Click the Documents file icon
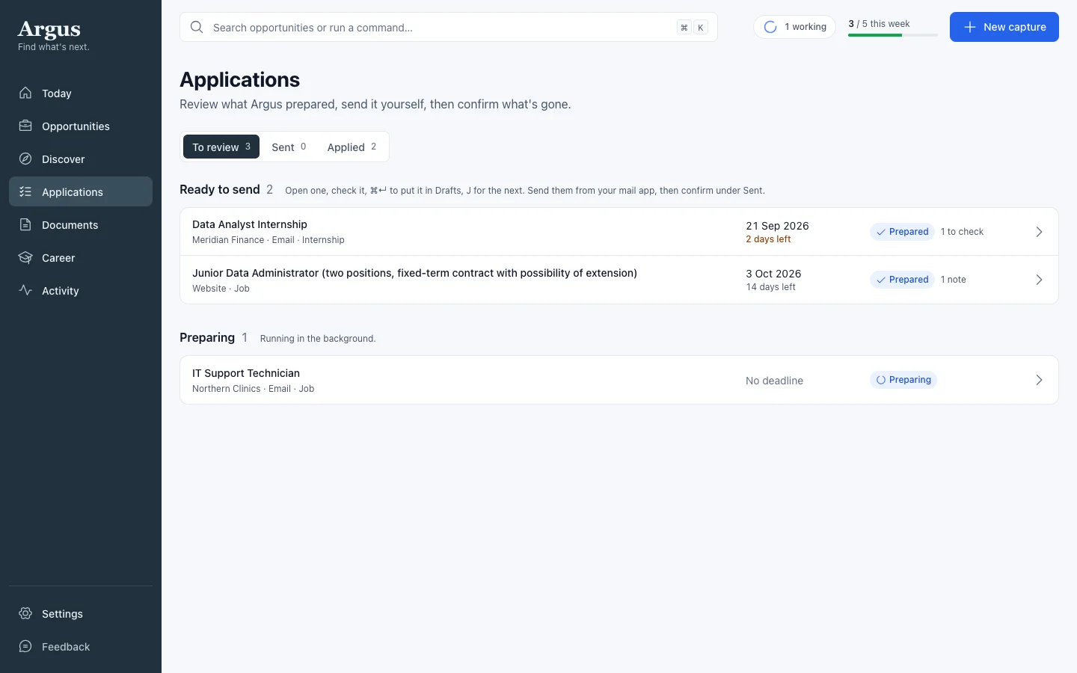 (x=25, y=224)
